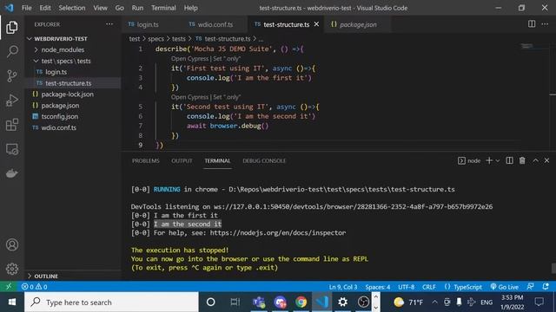This screenshot has width=556, height=312.
Task: Open package.json in the explorer tree
Action: point(60,106)
